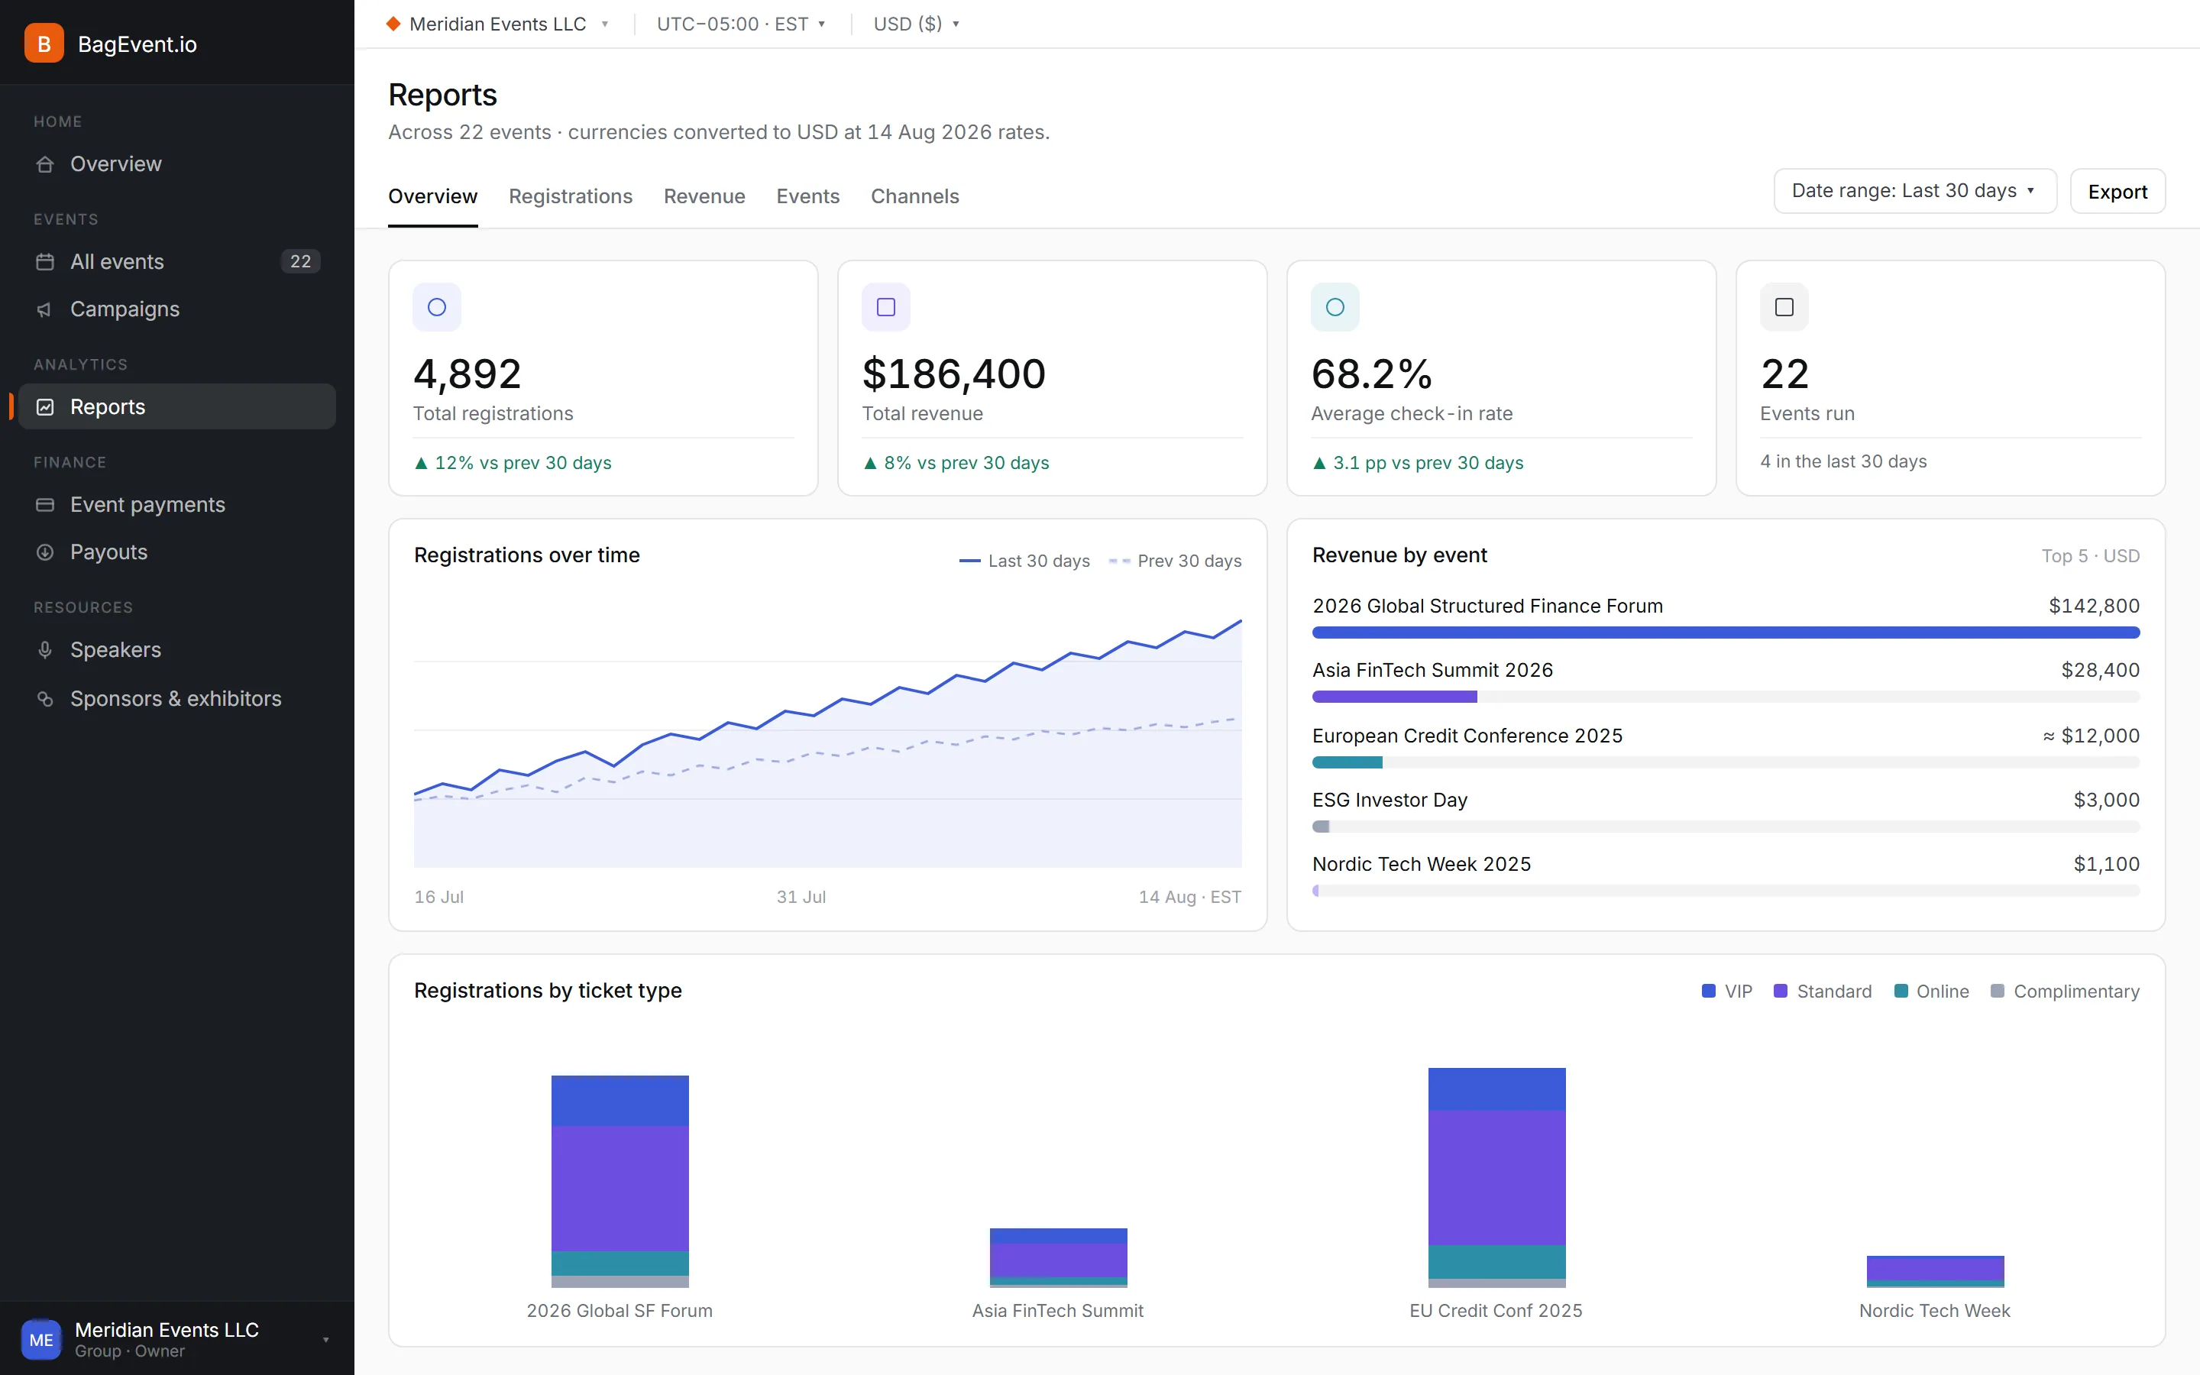Open the UTC-05:00 EST timezone dropdown
This screenshot has height=1375, width=2200.
click(741, 24)
